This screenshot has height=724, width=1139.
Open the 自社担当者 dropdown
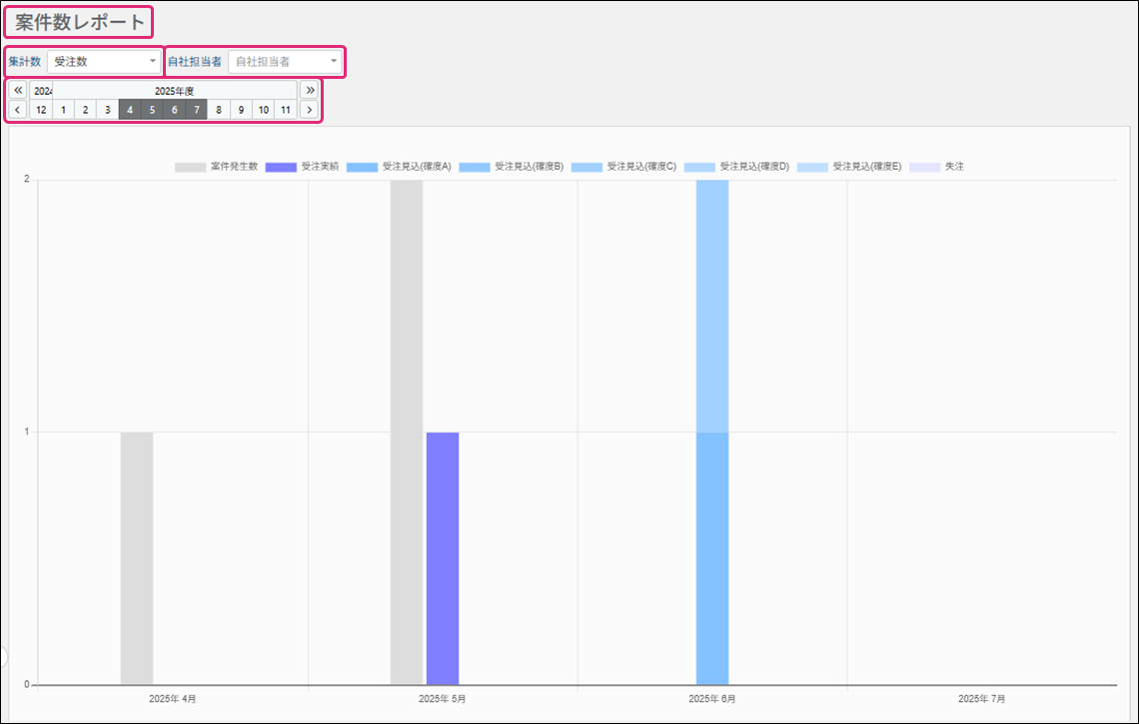click(286, 62)
